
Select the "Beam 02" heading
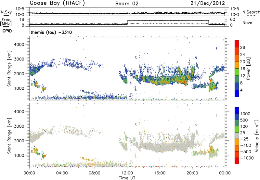coord(127,4)
